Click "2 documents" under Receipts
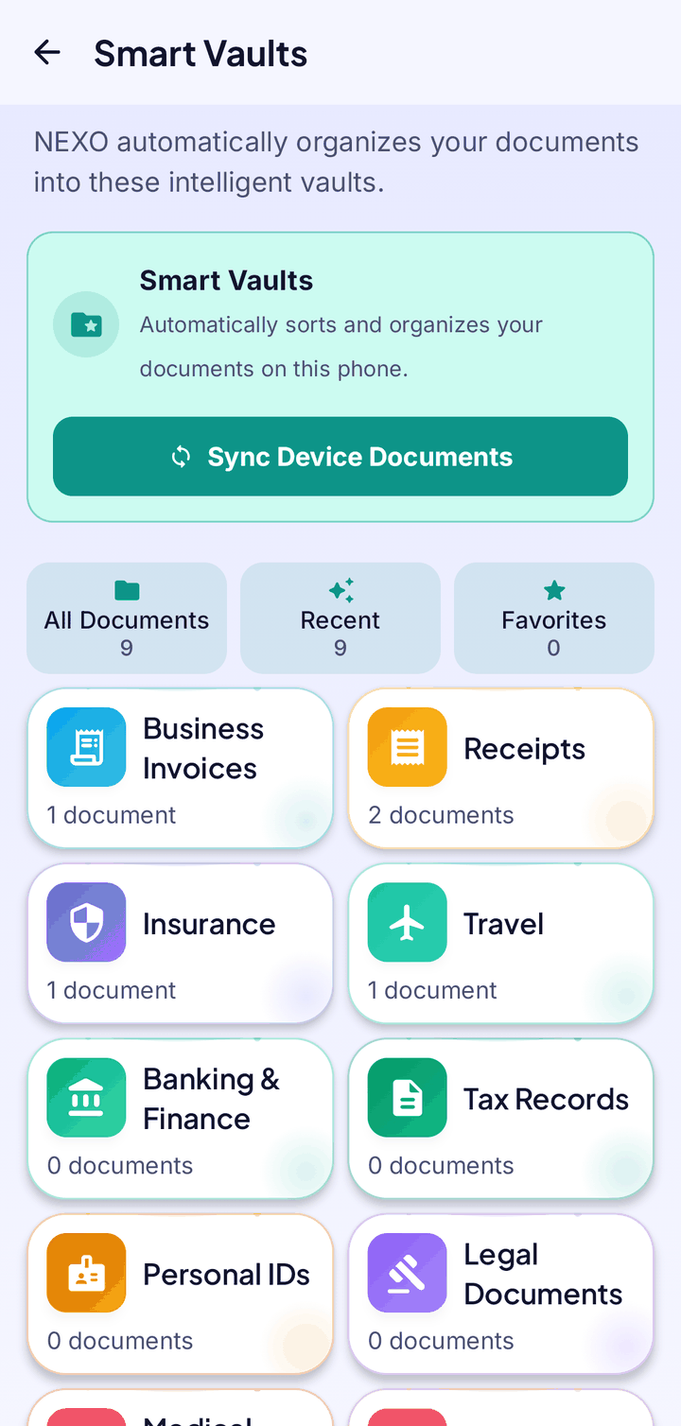Image resolution: width=681 pixels, height=1426 pixels. pyautogui.click(x=441, y=815)
